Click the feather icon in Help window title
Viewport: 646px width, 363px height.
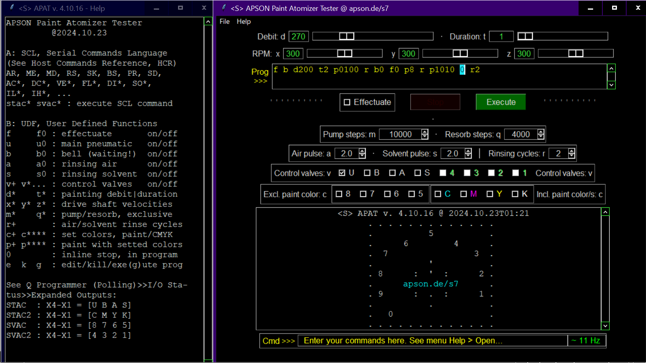pos(12,8)
